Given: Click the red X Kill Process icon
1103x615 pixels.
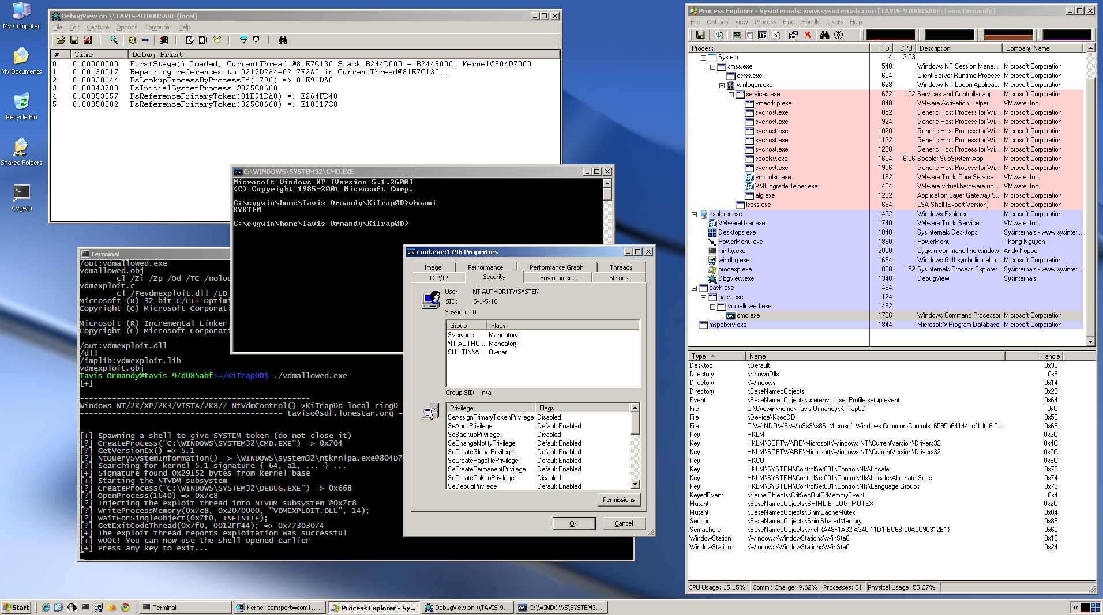Looking at the screenshot, I should (x=808, y=35).
